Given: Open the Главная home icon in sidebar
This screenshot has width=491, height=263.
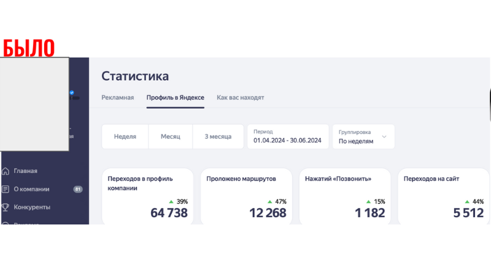Looking at the screenshot, I should (6, 171).
